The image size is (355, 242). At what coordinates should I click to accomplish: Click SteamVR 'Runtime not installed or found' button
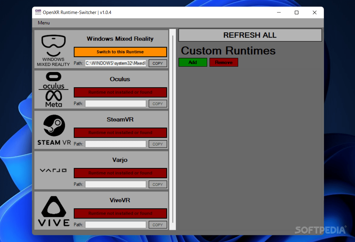[120, 133]
